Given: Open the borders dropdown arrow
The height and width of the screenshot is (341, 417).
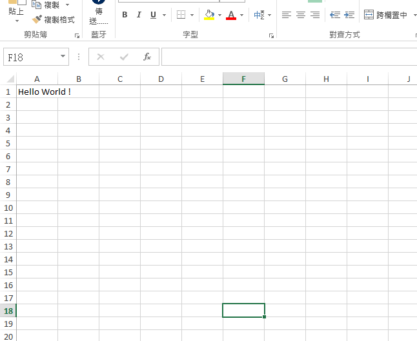Looking at the screenshot, I should [192, 15].
